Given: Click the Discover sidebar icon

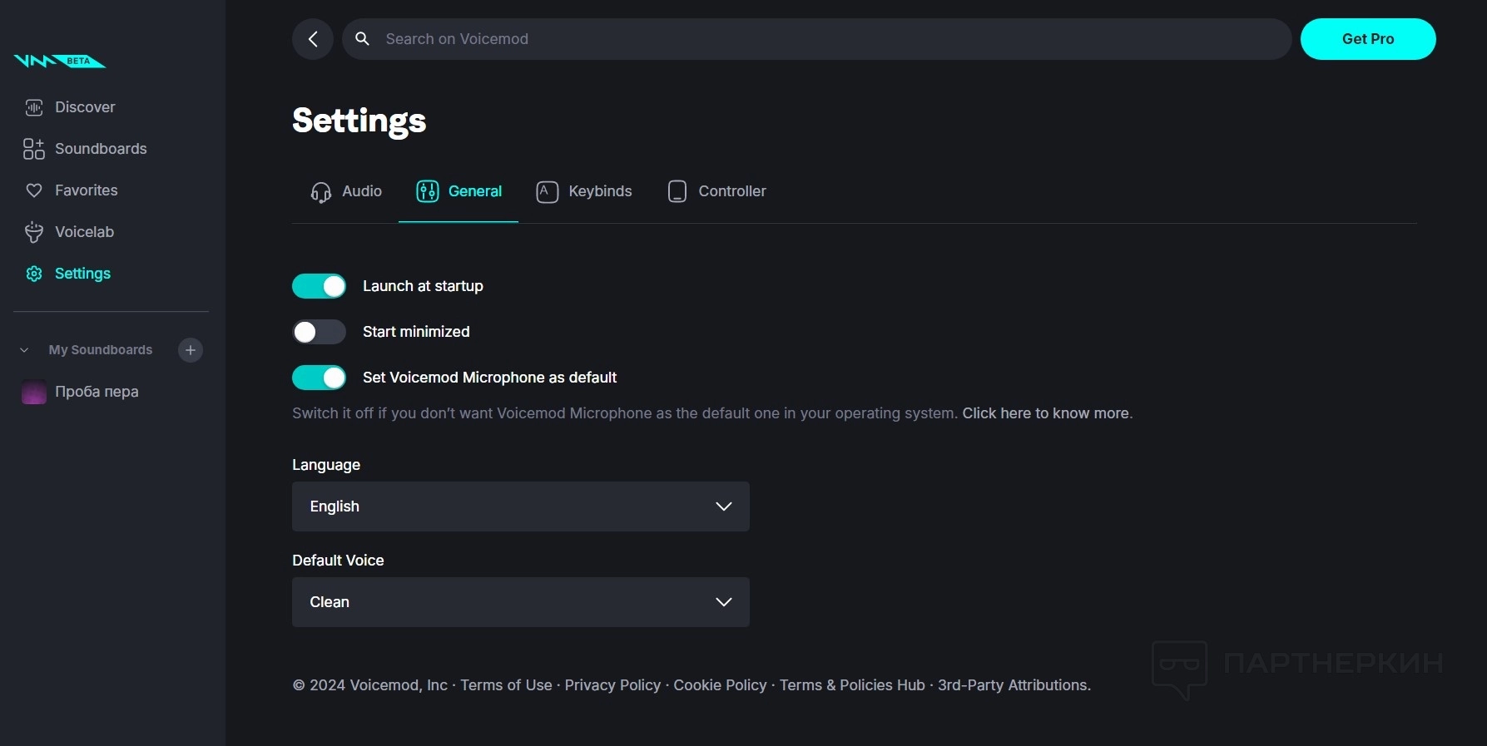Looking at the screenshot, I should point(34,107).
